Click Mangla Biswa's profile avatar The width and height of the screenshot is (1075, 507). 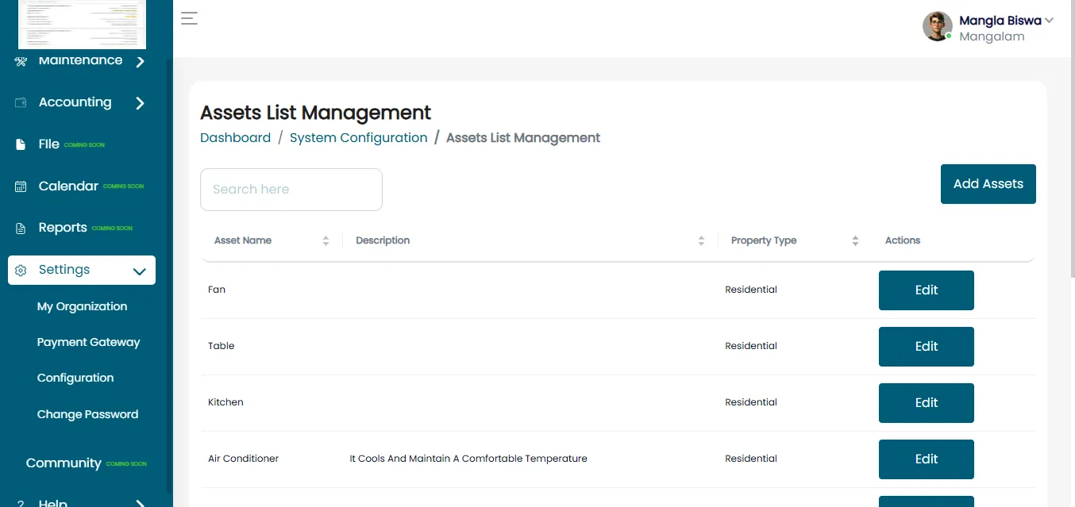pos(937,26)
